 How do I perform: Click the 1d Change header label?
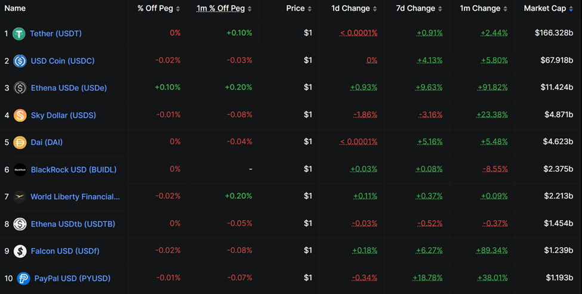(x=350, y=8)
